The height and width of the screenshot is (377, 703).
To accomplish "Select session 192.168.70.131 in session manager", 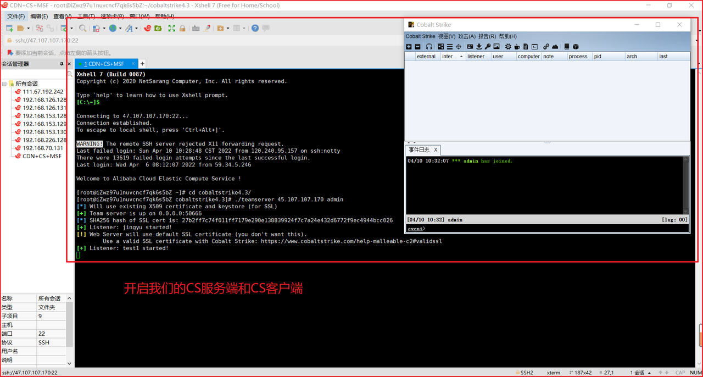I will click(x=43, y=148).
